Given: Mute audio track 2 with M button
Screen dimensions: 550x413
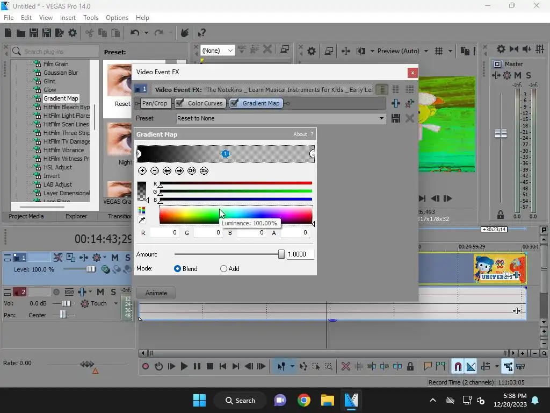Looking at the screenshot, I should click(100, 292).
